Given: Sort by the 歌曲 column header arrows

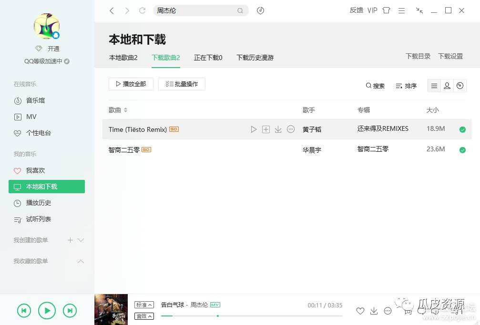Looking at the screenshot, I should tap(125, 110).
